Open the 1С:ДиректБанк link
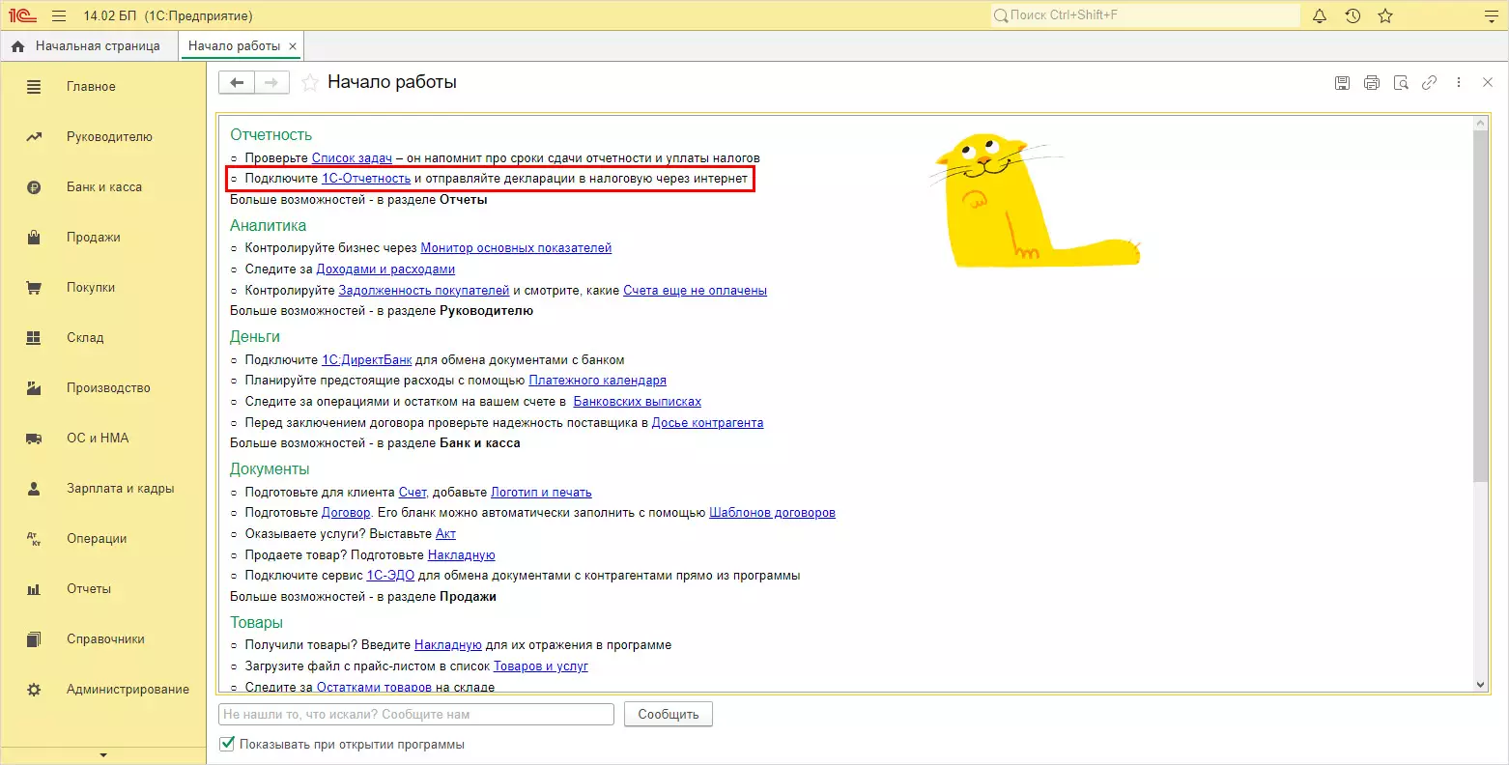The height and width of the screenshot is (765, 1509). 366,360
